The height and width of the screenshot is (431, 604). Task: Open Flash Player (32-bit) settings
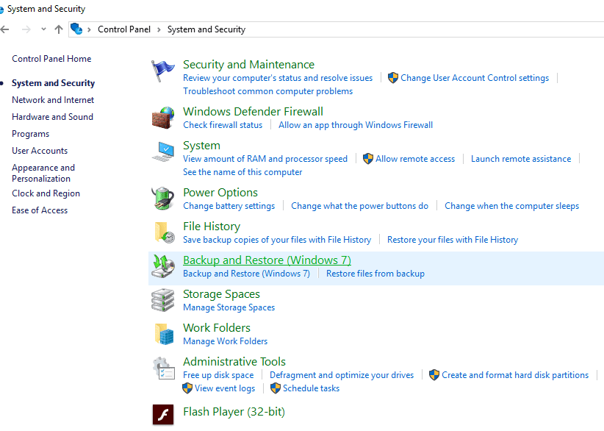[234, 412]
